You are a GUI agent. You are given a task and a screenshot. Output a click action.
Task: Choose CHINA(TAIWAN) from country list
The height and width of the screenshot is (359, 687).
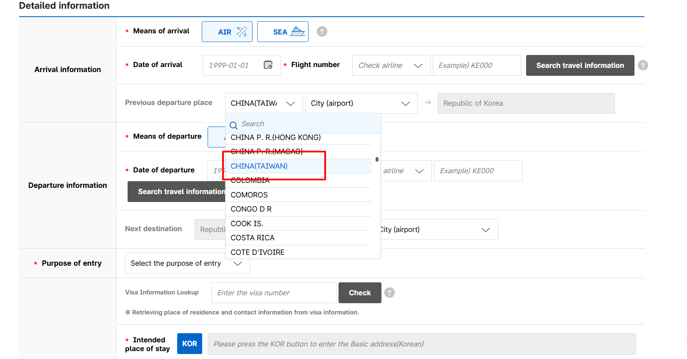click(259, 166)
